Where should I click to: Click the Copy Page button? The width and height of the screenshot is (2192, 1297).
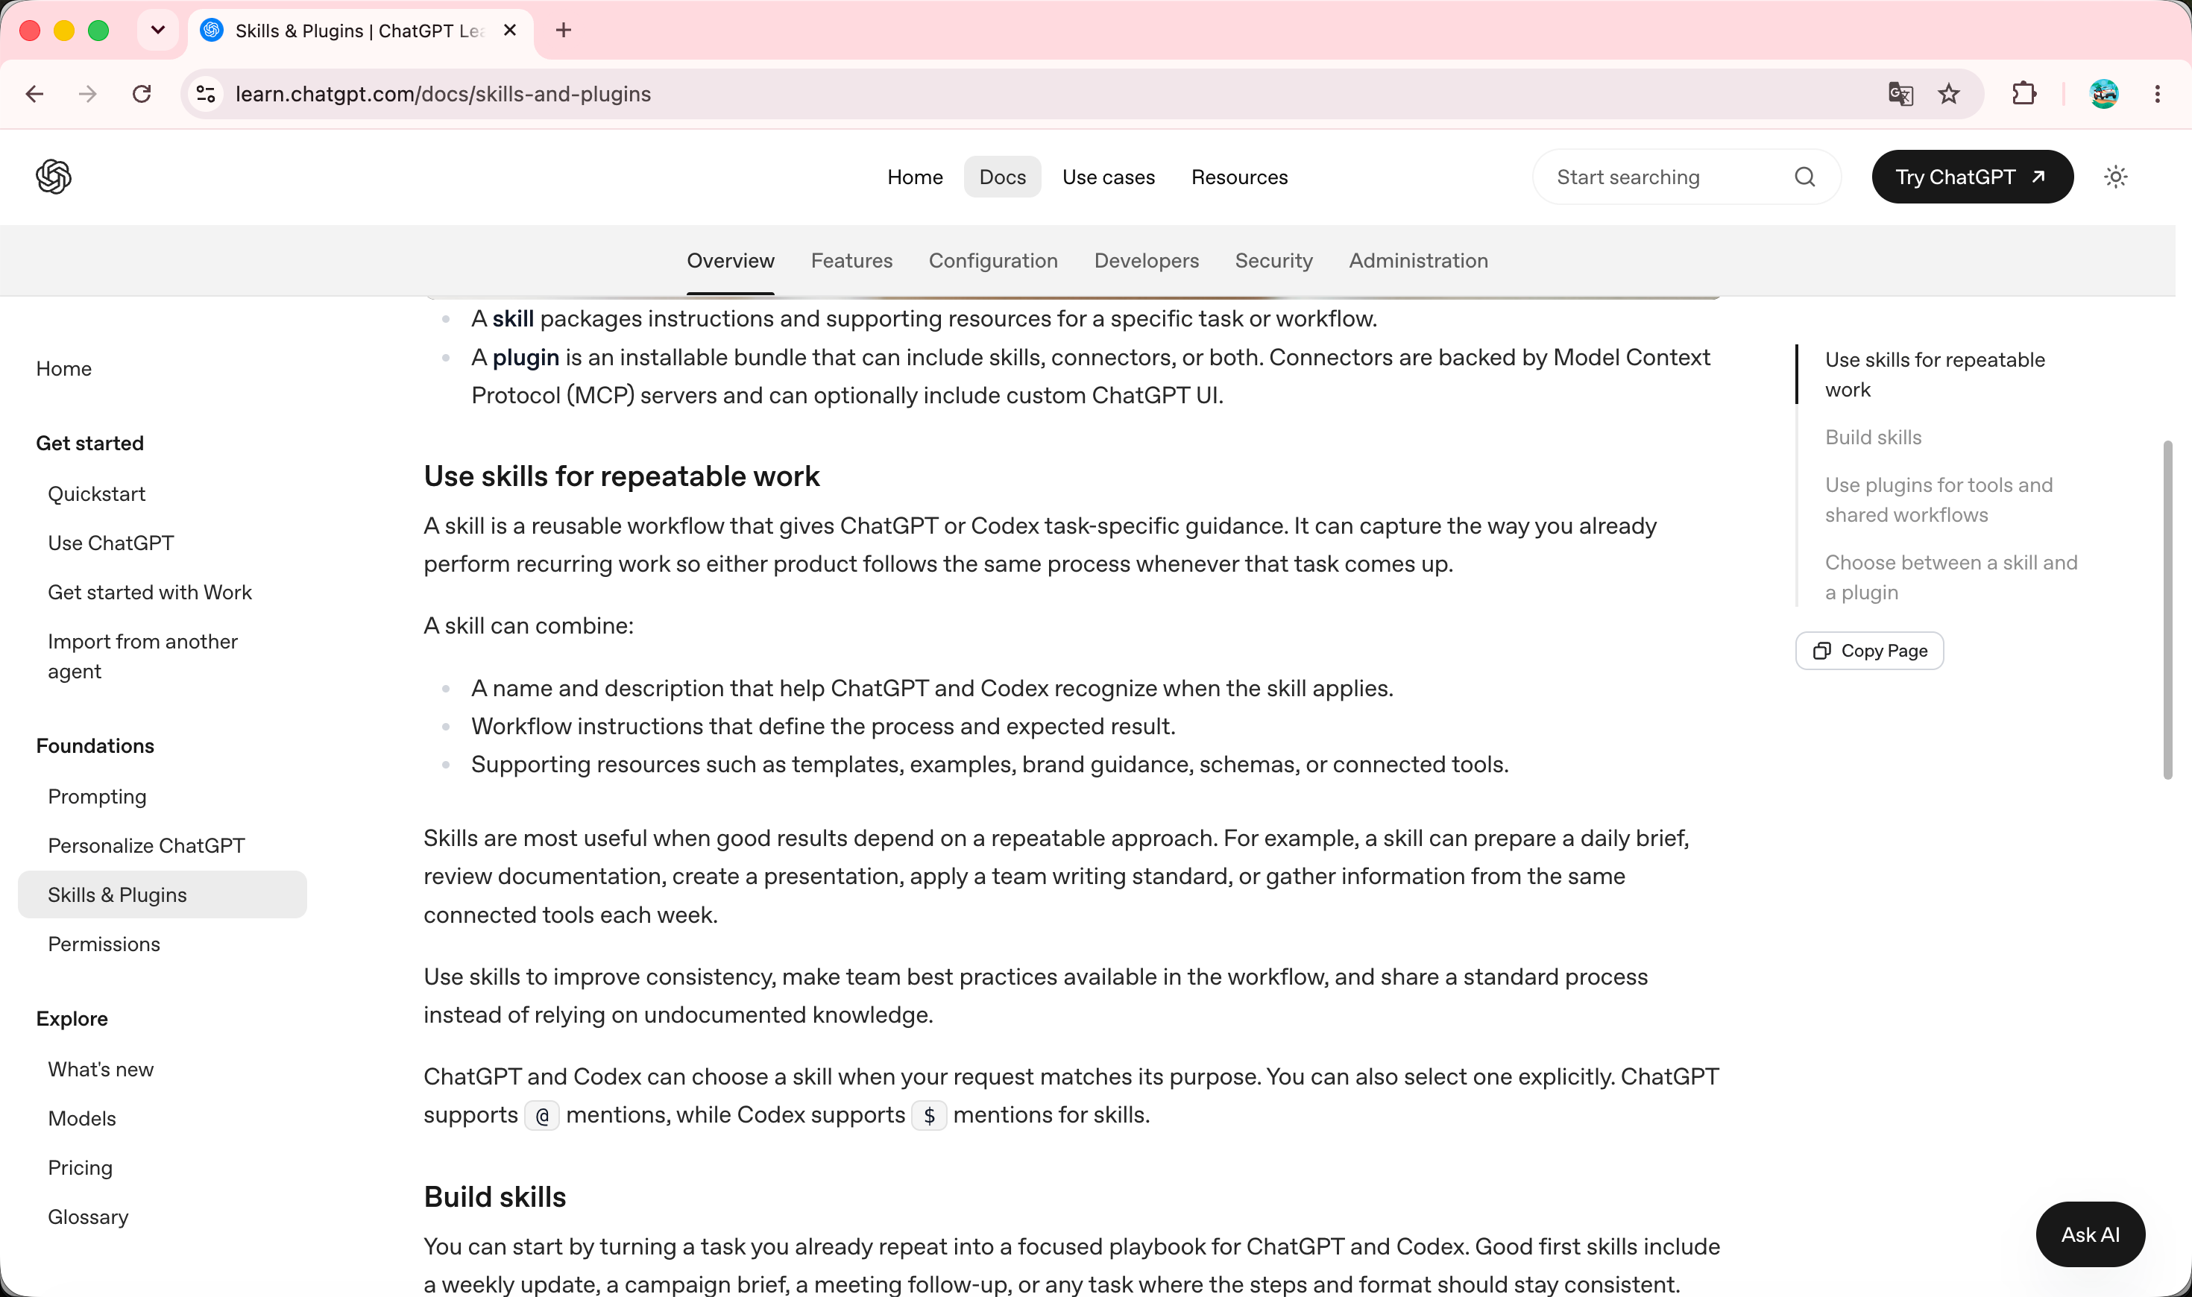(x=1869, y=650)
